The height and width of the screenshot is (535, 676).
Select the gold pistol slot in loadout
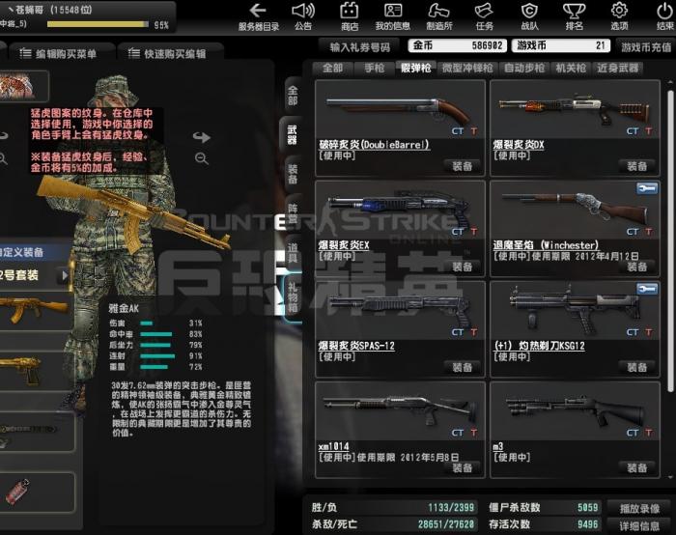click(36, 371)
